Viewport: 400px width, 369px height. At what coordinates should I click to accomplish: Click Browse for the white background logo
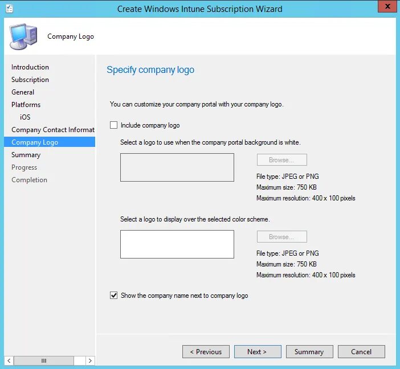281,160
